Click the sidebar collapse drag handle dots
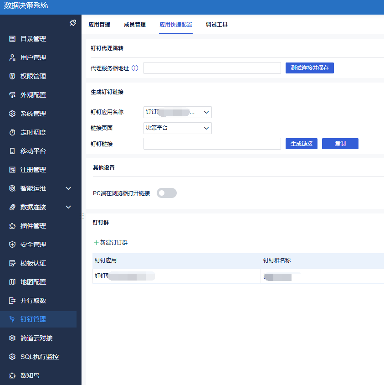 pyautogui.click(x=83, y=216)
